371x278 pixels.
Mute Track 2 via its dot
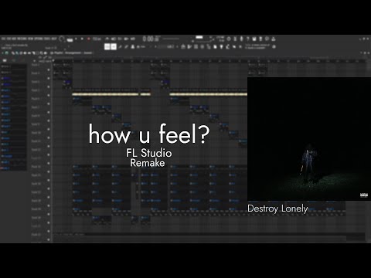click(49, 78)
